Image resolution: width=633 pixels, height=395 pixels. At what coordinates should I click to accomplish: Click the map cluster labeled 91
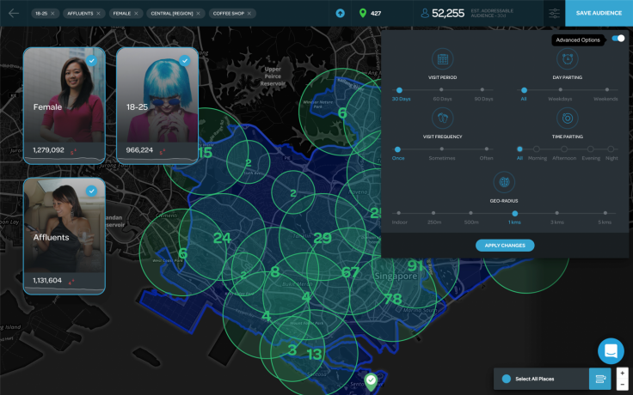click(415, 266)
